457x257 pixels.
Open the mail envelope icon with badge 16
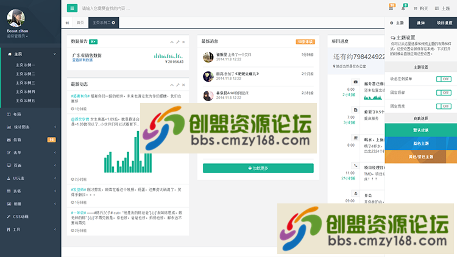coord(391,7)
